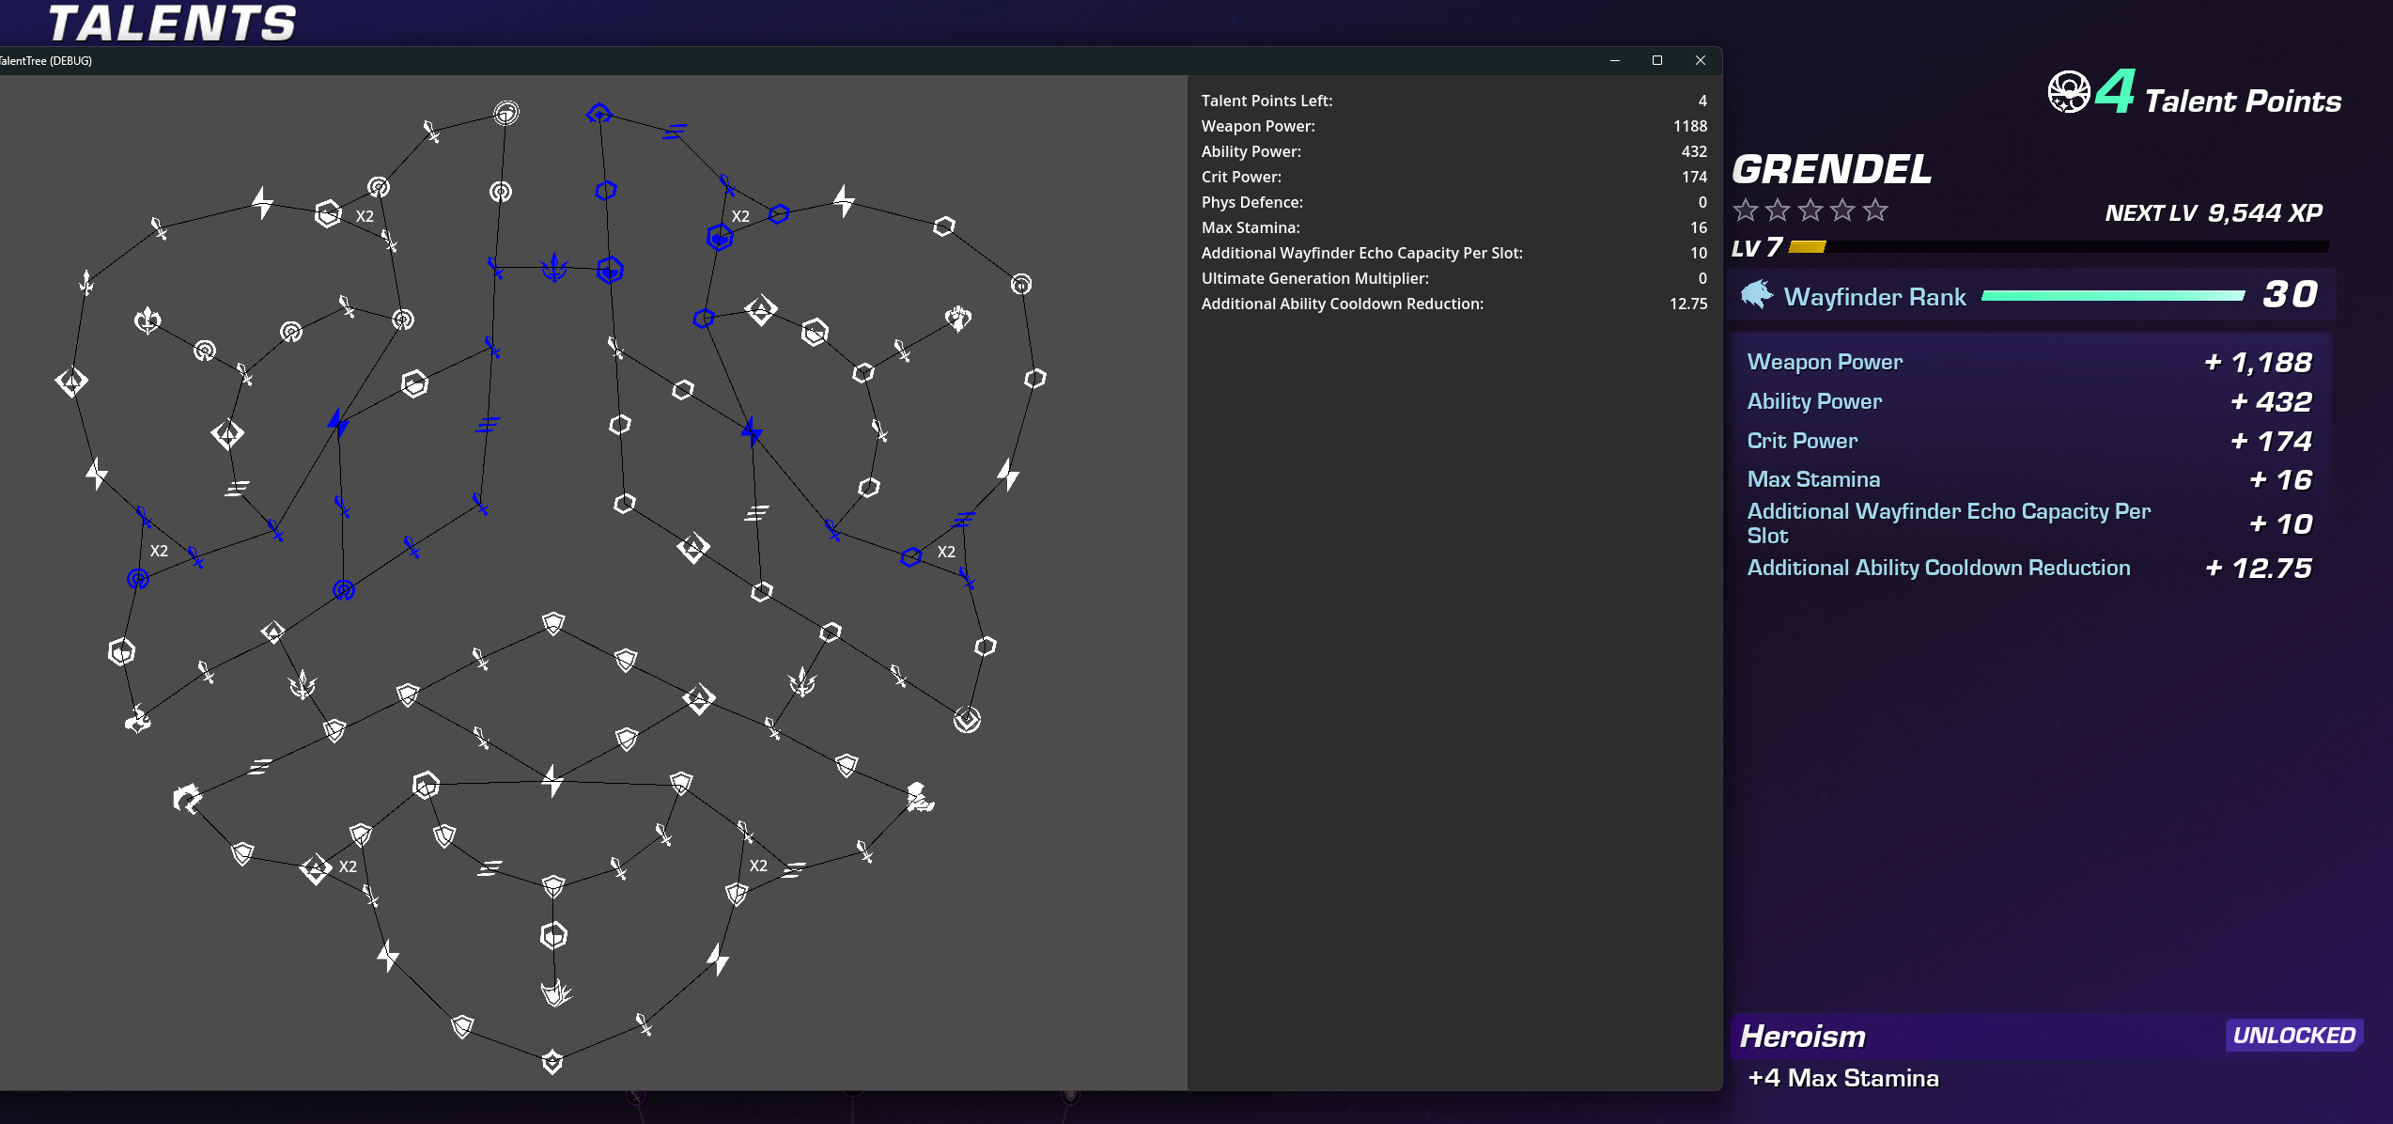Click the white fist talent node

point(957,319)
